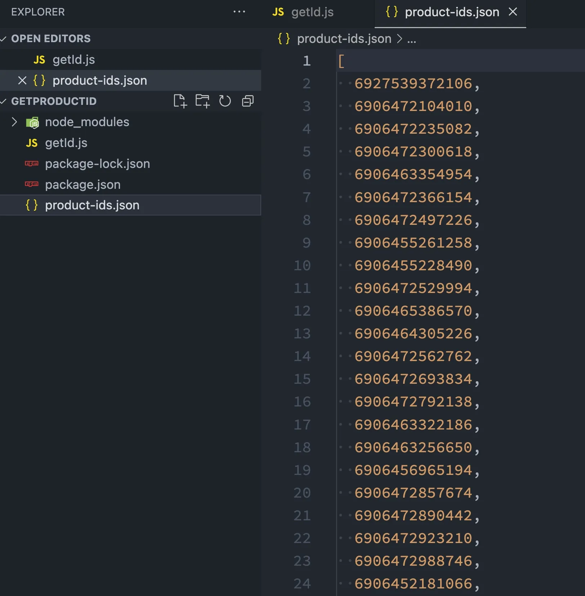This screenshot has width=585, height=596.
Task: Switch to the getId.js tab
Action: tap(303, 12)
